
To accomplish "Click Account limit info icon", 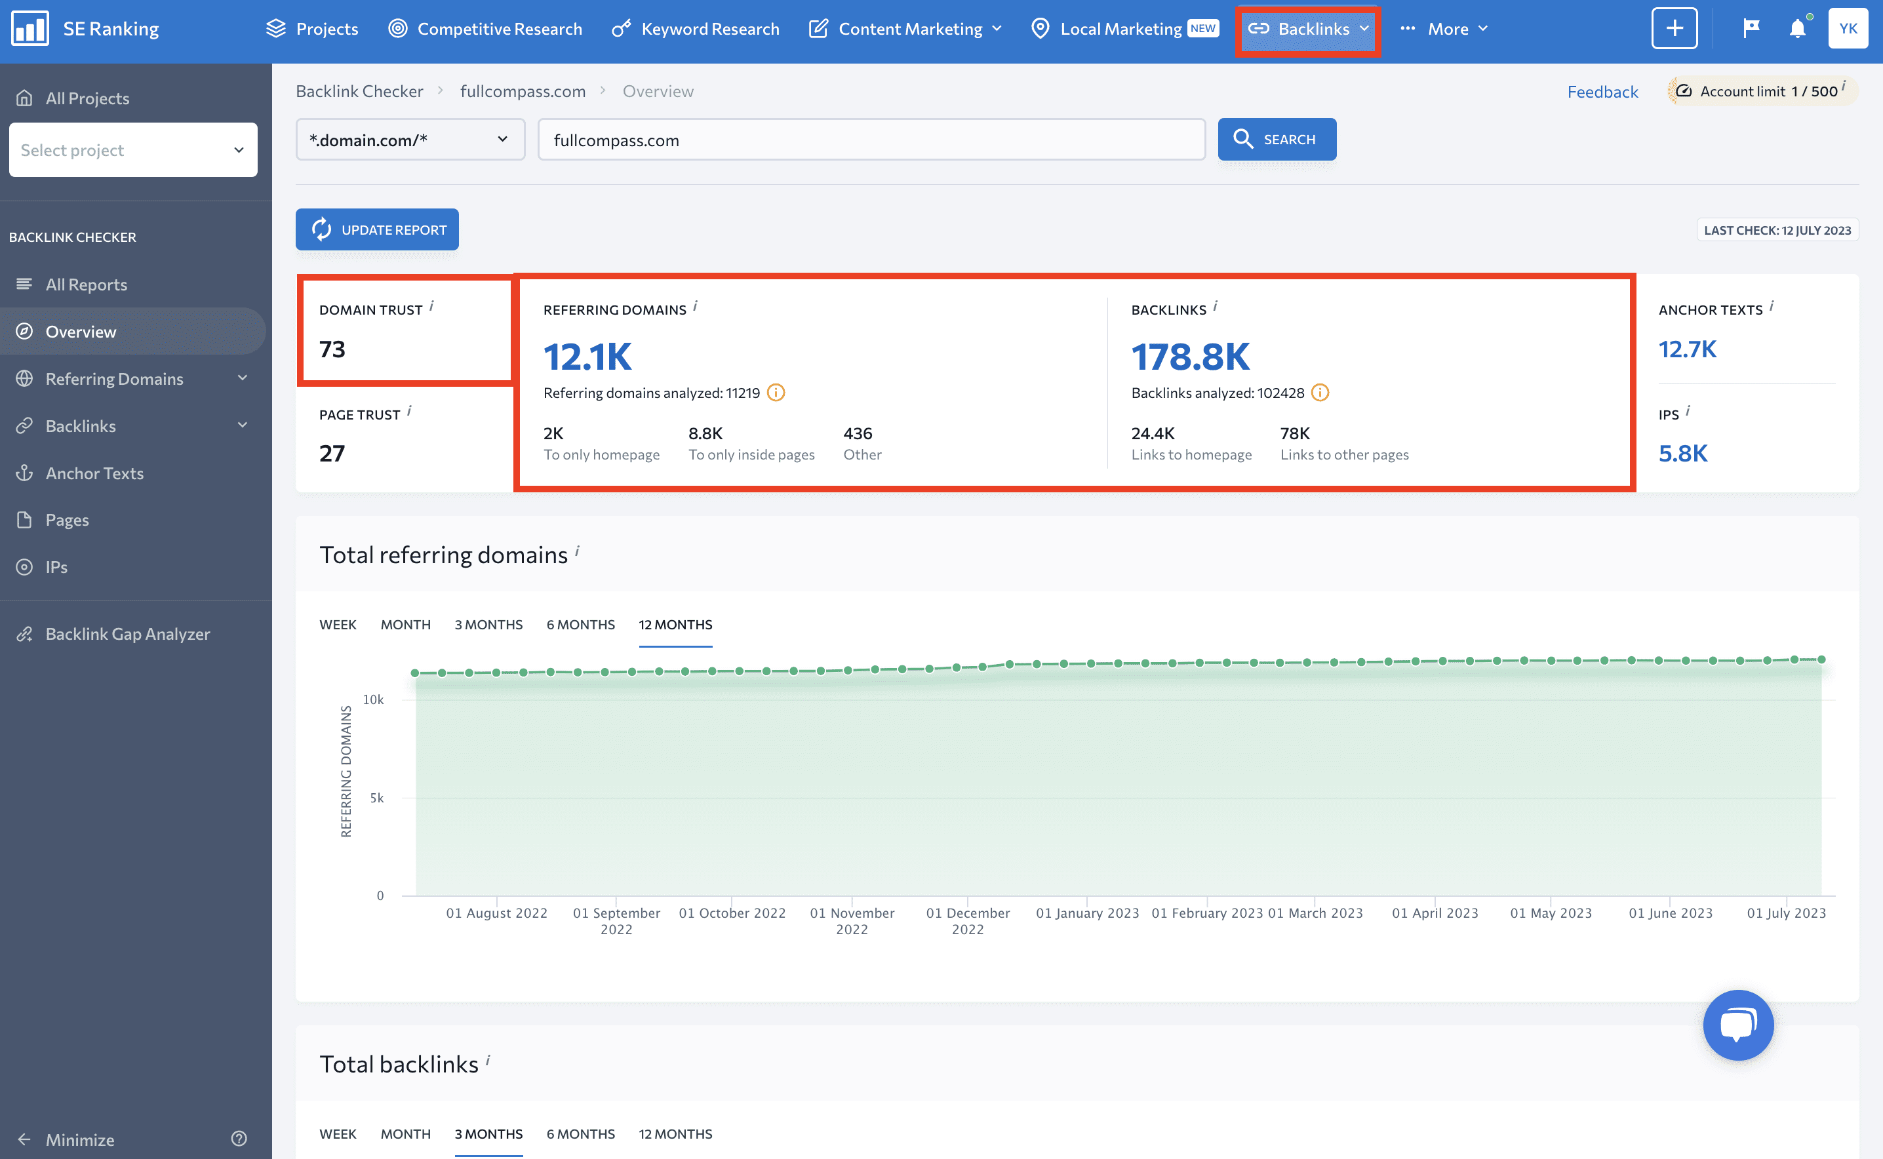I will (x=1843, y=85).
